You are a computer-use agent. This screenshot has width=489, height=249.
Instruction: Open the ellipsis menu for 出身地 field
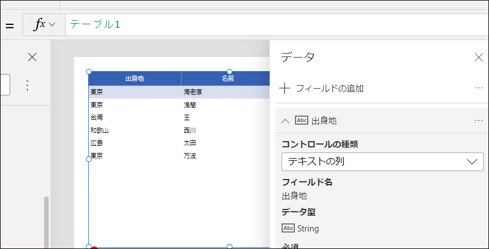click(478, 121)
